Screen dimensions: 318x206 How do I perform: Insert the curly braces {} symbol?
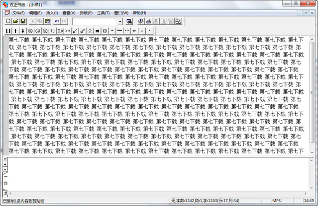click(x=52, y=31)
